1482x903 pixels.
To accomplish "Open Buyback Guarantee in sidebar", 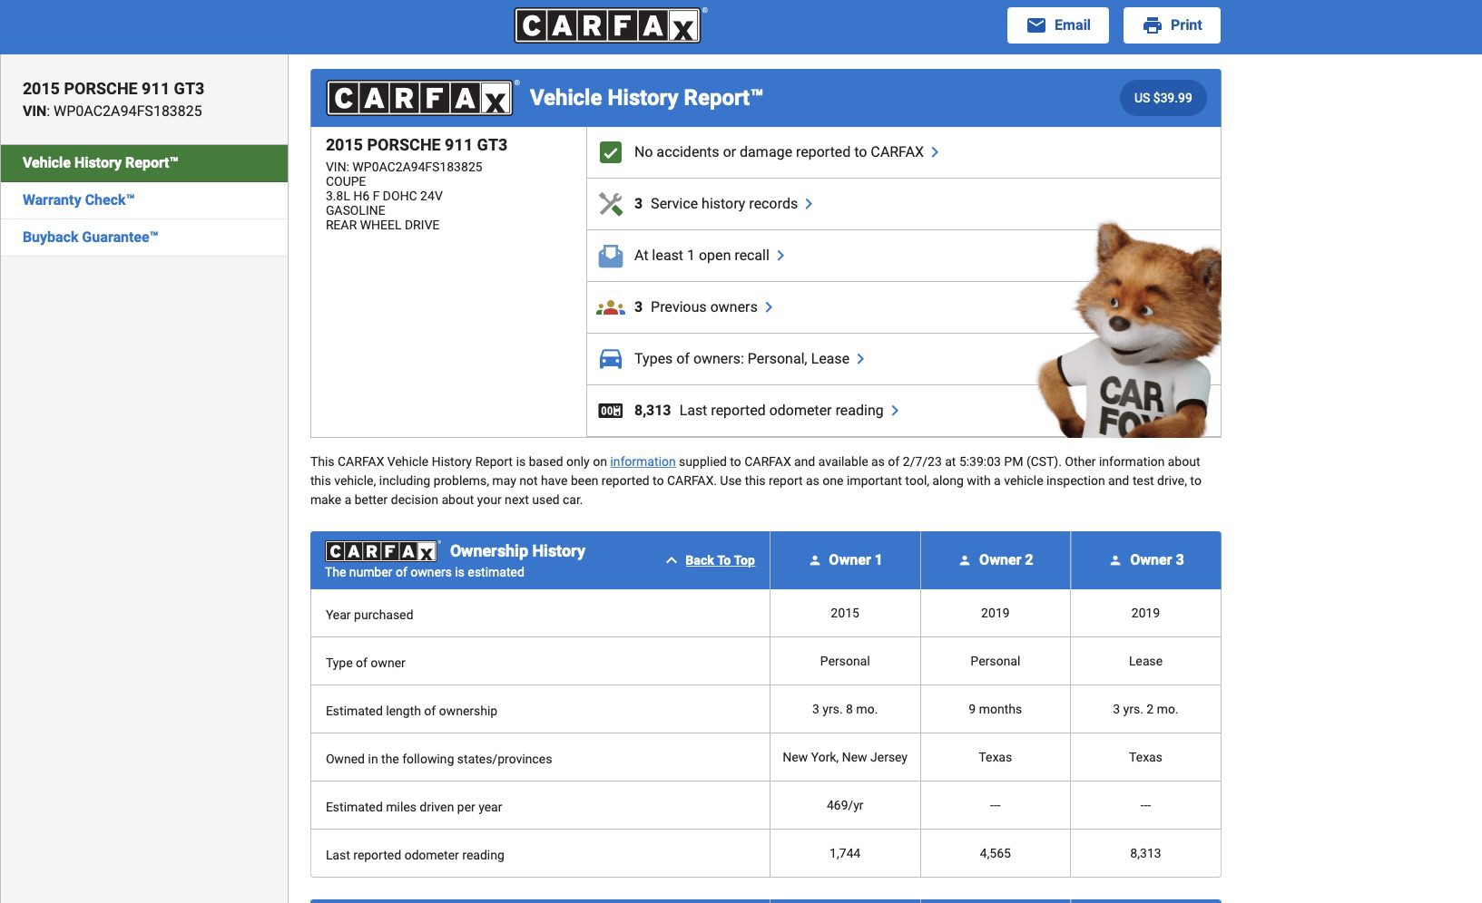I will [x=144, y=238].
